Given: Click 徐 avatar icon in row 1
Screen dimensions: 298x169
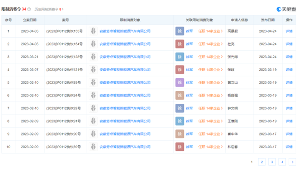Looking at the screenshot, I should 180,31.
